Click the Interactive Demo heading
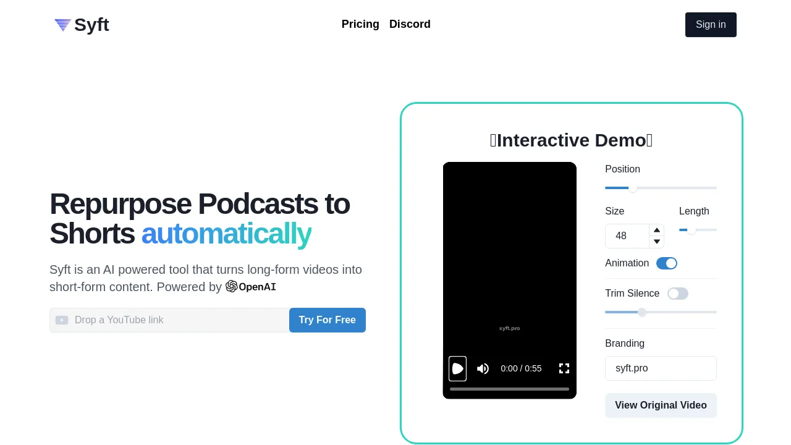This screenshot has width=791, height=445. [572, 140]
